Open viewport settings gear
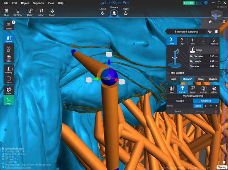228x170 pixels. coord(224,22)
